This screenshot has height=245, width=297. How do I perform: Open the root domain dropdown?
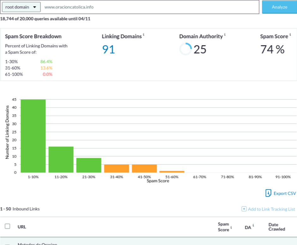point(21,7)
